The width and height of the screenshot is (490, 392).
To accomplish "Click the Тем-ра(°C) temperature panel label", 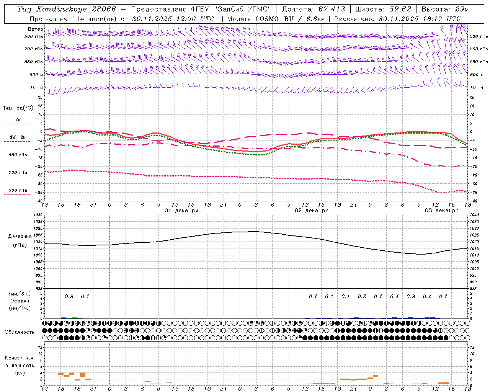I will pos(18,108).
